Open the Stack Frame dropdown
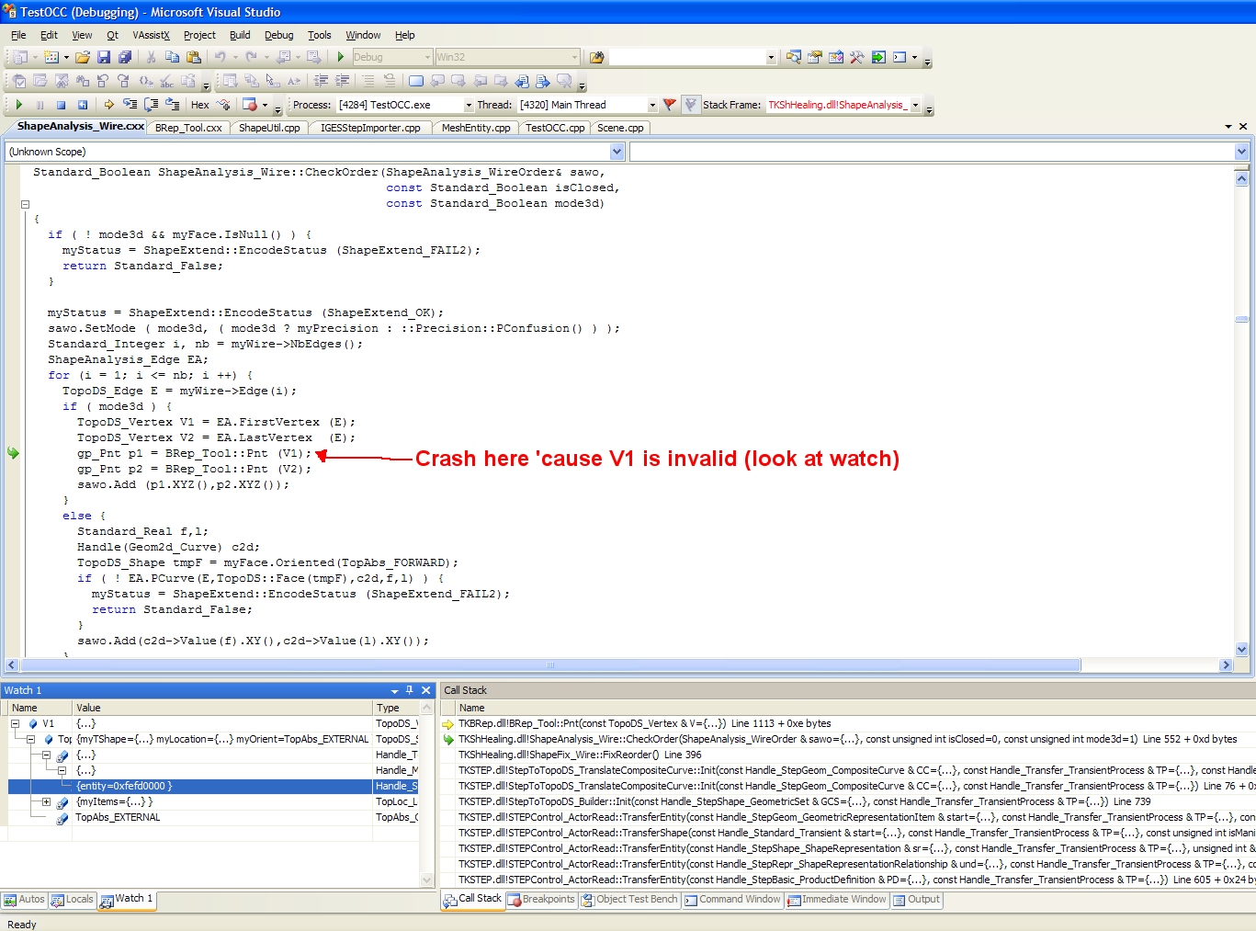1256x931 pixels. 915,105
